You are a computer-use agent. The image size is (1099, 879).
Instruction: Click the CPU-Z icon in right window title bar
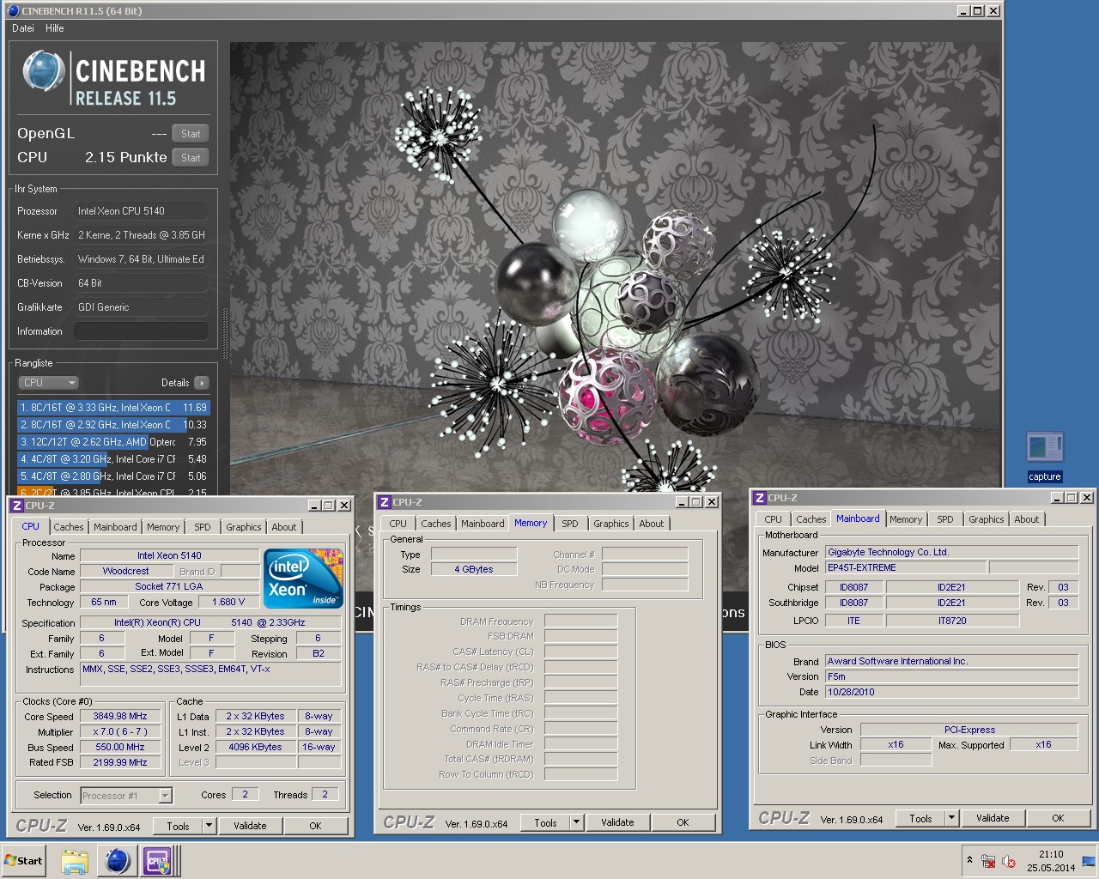coord(759,498)
